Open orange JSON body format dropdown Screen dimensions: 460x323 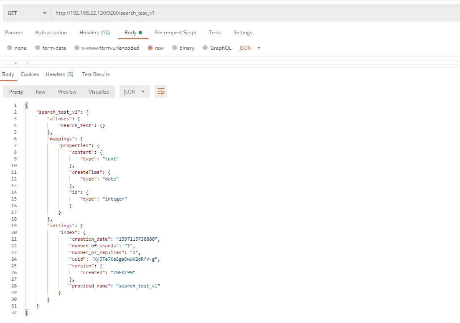pos(250,48)
